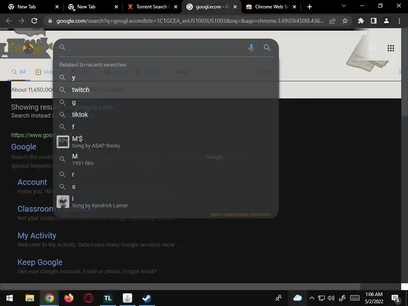Open tab search dropdown arrow
This screenshot has height=306, width=408.
click(344, 6)
